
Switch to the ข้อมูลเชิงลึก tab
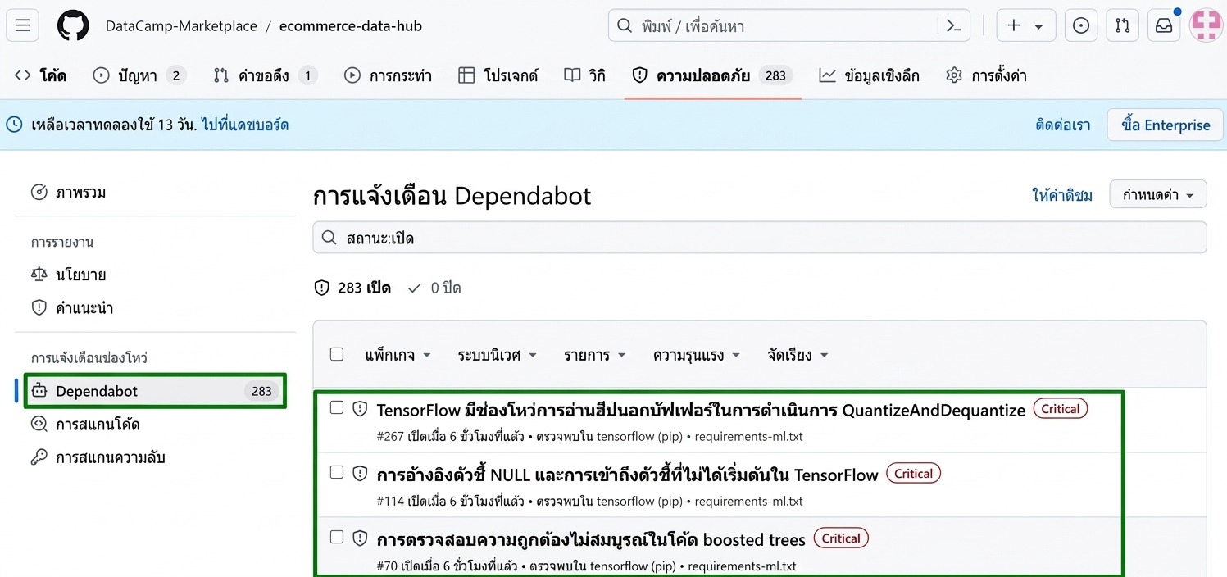(870, 76)
